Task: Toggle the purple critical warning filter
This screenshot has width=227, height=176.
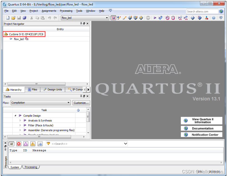Action: click(26, 144)
